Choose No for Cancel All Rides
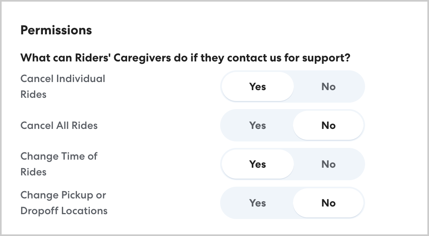The width and height of the screenshot is (429, 236). click(328, 125)
